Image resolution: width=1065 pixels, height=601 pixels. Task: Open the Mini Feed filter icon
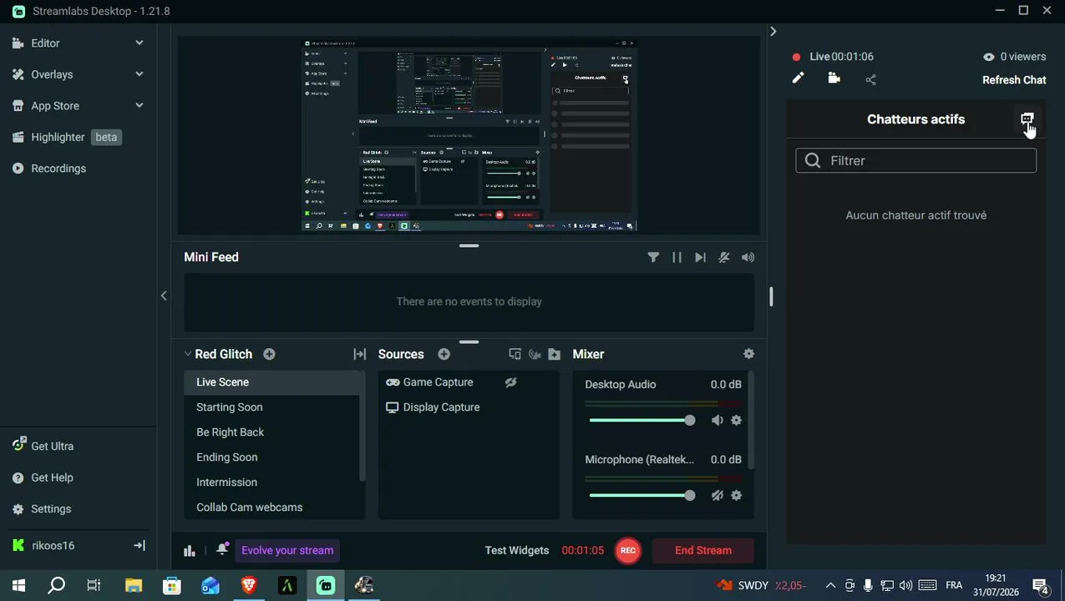653,257
